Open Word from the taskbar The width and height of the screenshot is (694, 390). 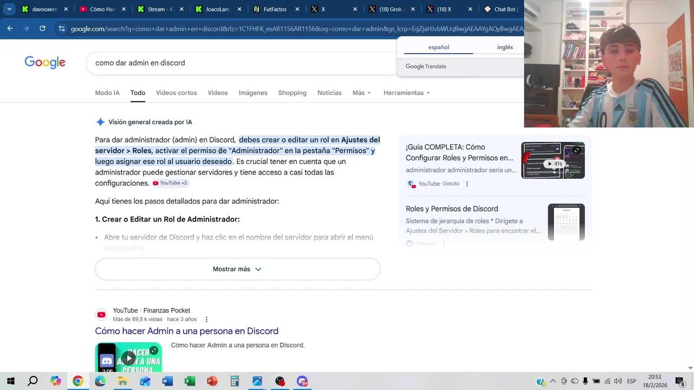pos(168,381)
